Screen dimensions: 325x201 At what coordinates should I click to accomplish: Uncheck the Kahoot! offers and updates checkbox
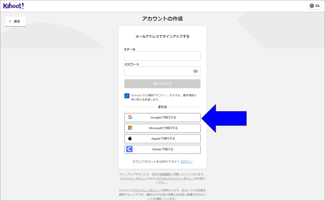(127, 96)
